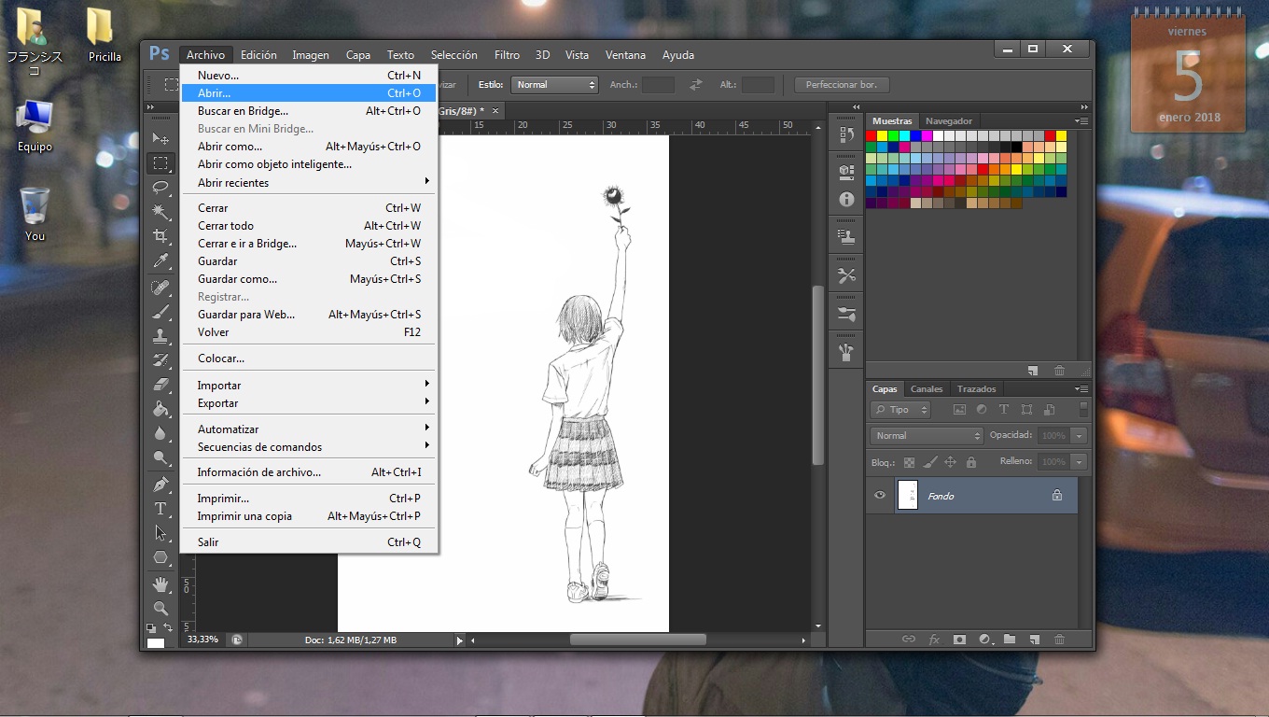Image resolution: width=1269 pixels, height=717 pixels.
Task: Select the Pen tool
Action: coord(160,485)
